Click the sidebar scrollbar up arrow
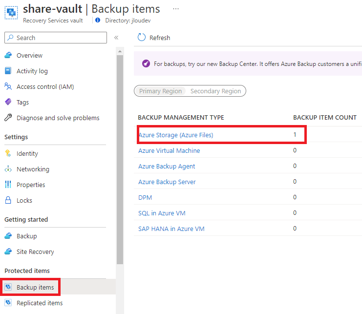 tap(120, 51)
